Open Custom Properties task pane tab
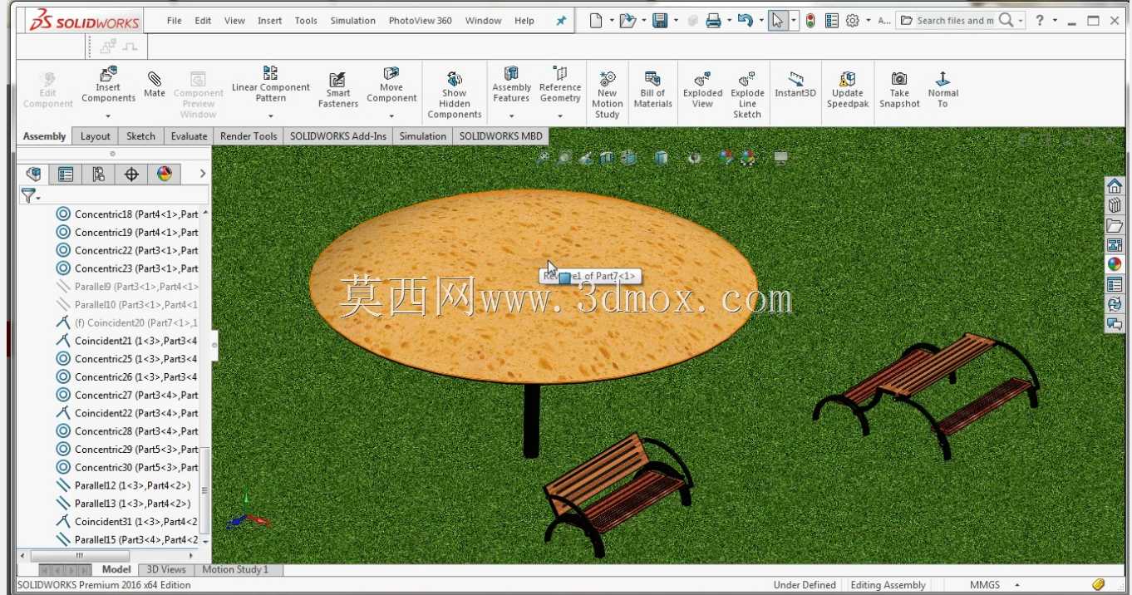The width and height of the screenshot is (1132, 595). [1115, 284]
